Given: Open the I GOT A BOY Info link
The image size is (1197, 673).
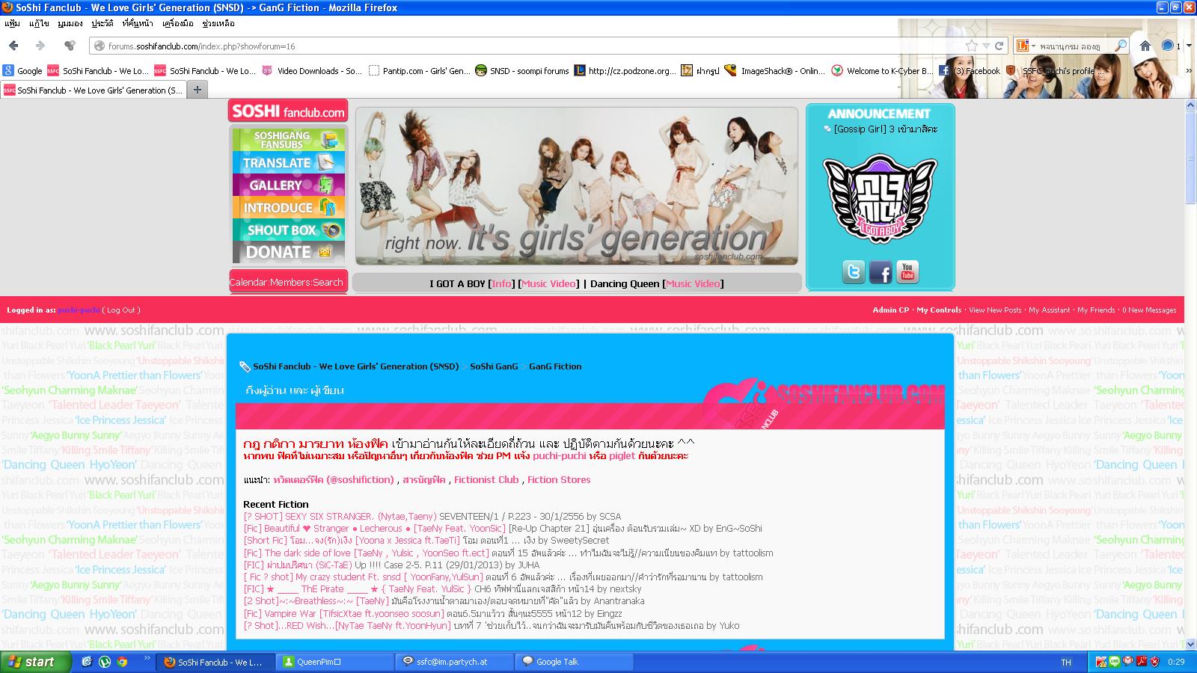Looking at the screenshot, I should pos(502,284).
